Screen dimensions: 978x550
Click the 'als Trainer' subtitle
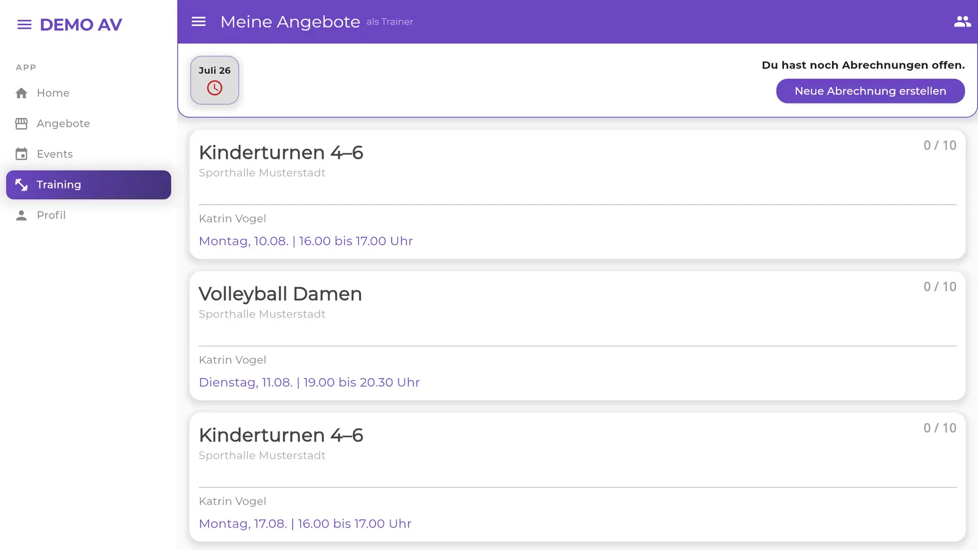(390, 22)
